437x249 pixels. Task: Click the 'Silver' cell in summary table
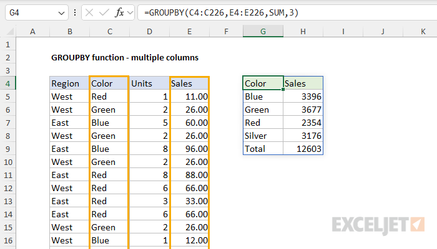(263, 136)
